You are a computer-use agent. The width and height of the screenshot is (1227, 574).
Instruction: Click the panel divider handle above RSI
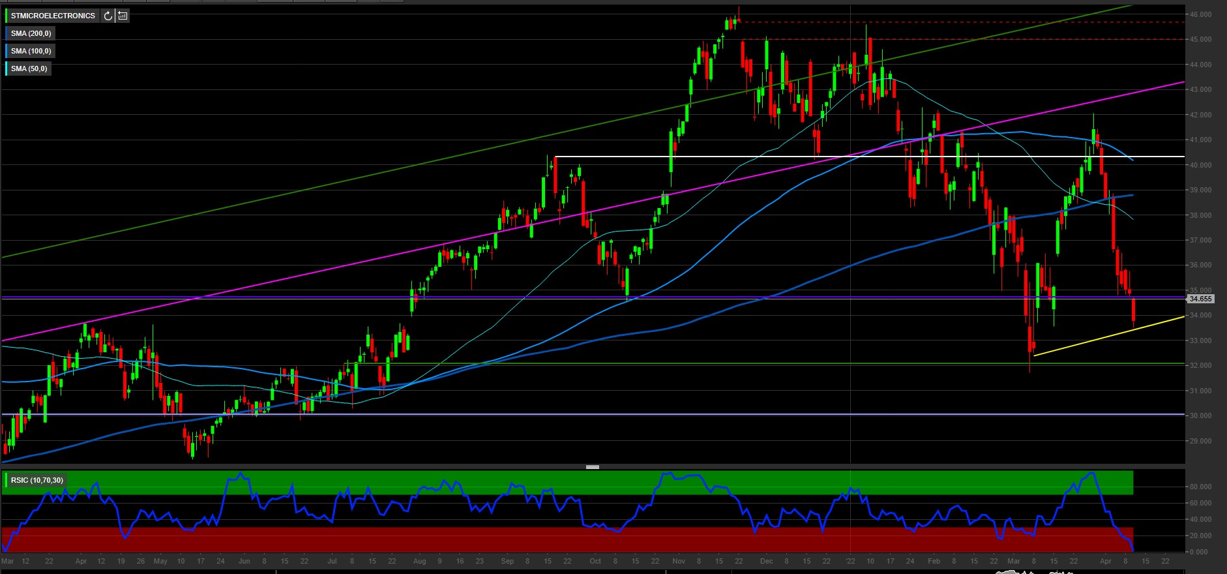[x=593, y=467]
